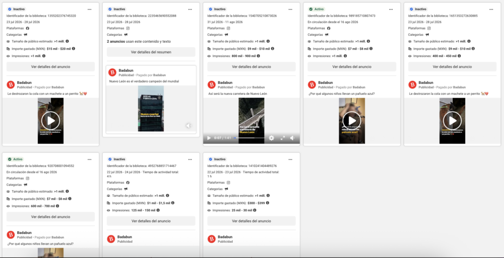Click info icon beside 400 mil - 450 mil impressions

click(x=459, y=56)
